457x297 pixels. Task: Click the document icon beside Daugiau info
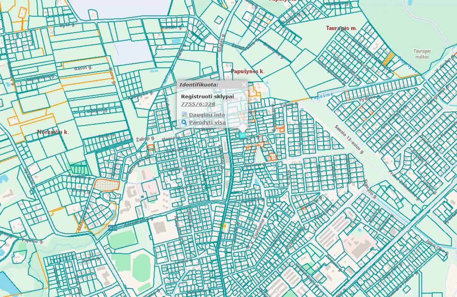point(184,115)
